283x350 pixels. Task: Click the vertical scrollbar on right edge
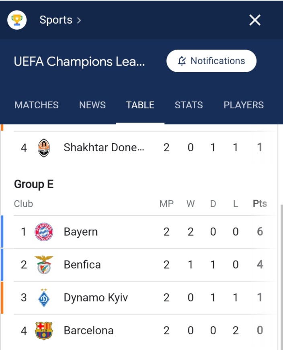click(x=281, y=277)
